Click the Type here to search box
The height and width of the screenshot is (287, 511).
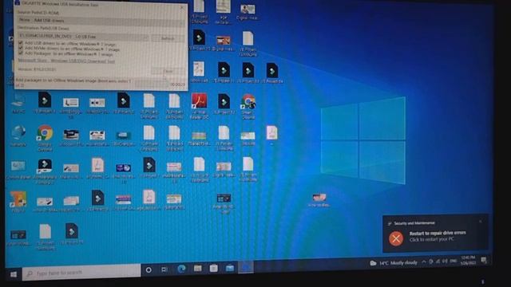click(81, 273)
